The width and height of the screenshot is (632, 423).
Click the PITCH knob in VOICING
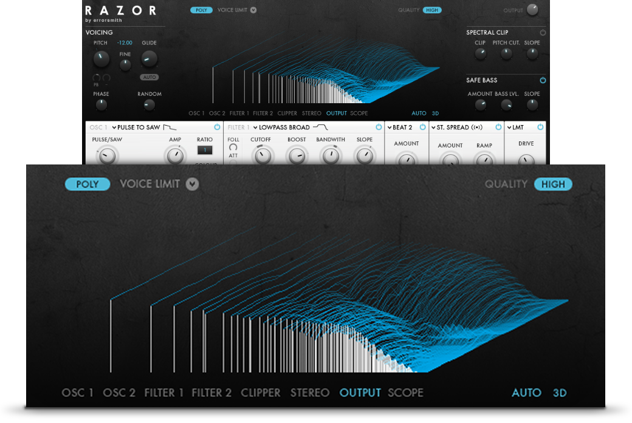pyautogui.click(x=101, y=59)
